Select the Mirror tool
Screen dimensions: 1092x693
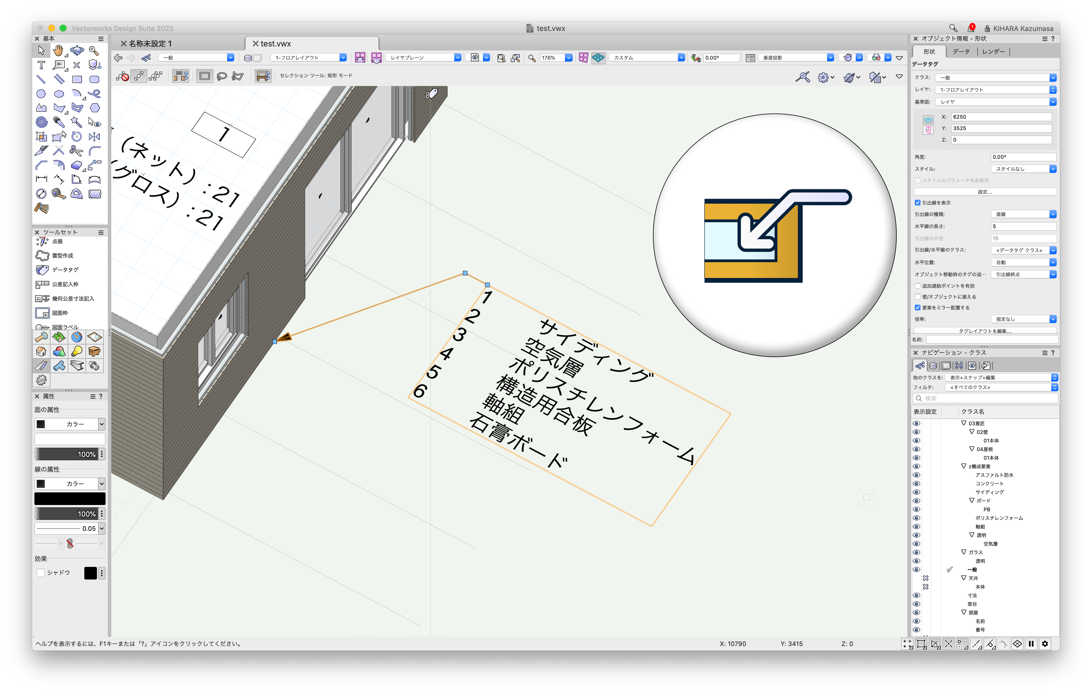click(x=94, y=136)
